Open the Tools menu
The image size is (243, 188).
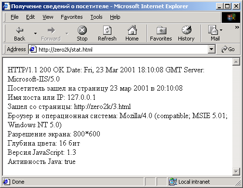coord(96,17)
